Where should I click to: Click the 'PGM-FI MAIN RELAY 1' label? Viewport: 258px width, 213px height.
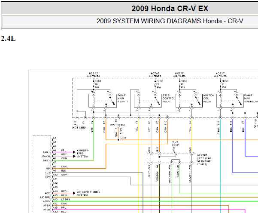click(122, 99)
